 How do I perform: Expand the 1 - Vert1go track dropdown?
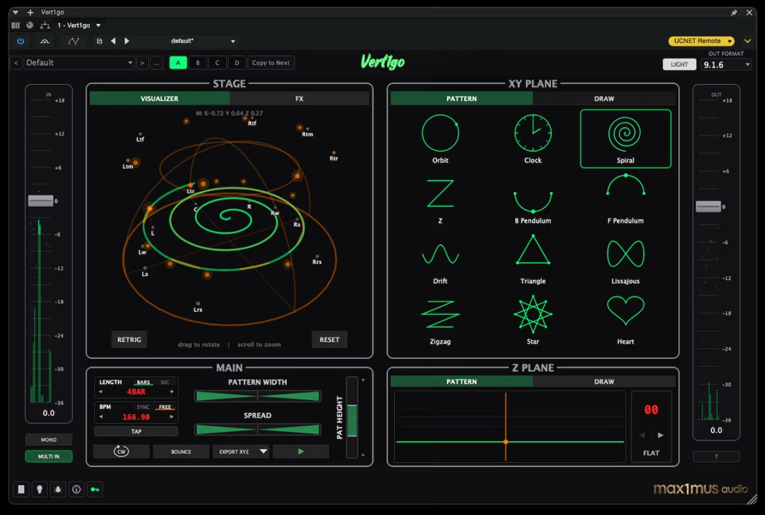pos(98,25)
